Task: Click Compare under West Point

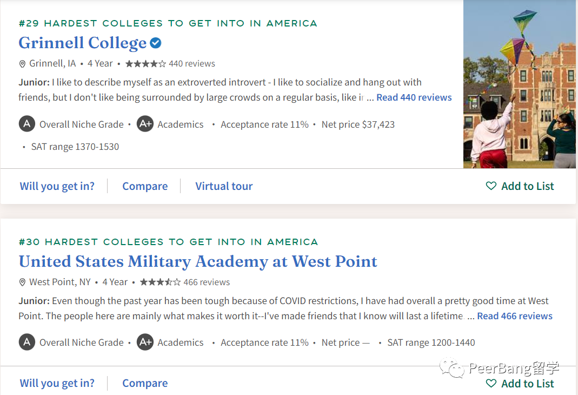Action: click(x=145, y=383)
